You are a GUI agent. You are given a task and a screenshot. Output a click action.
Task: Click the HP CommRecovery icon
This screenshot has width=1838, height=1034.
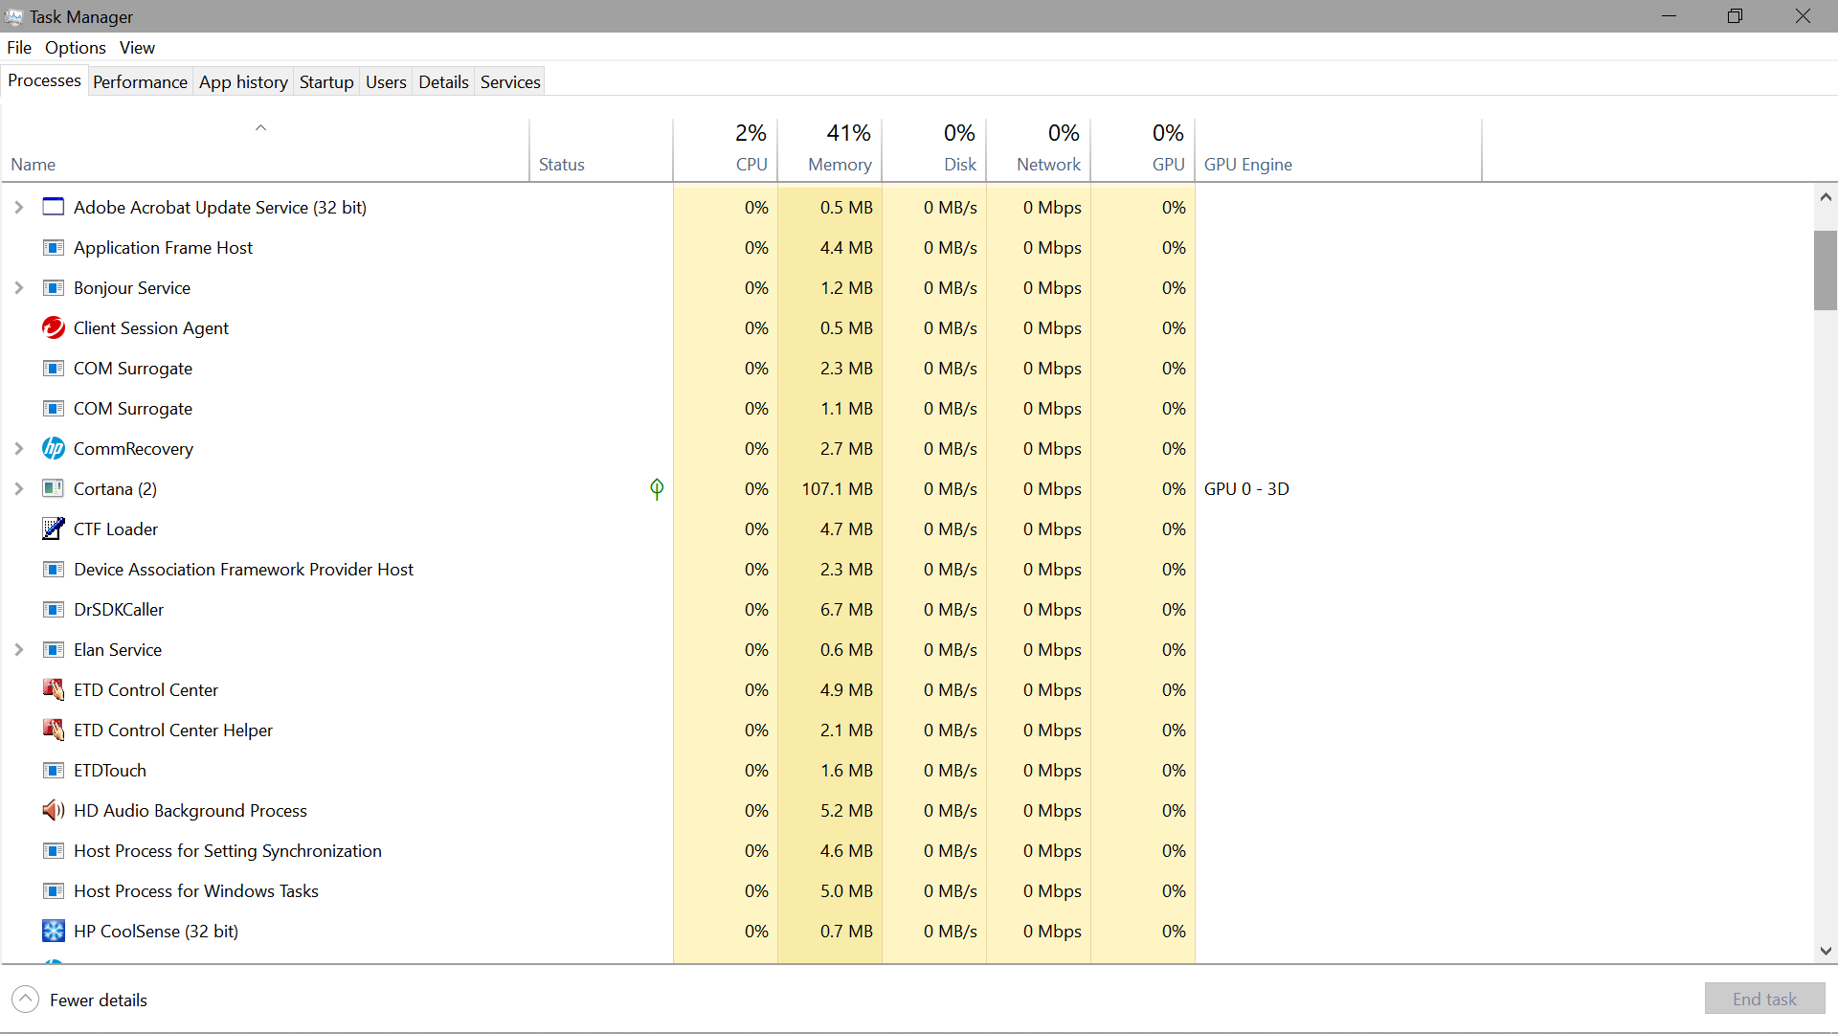pyautogui.click(x=54, y=448)
